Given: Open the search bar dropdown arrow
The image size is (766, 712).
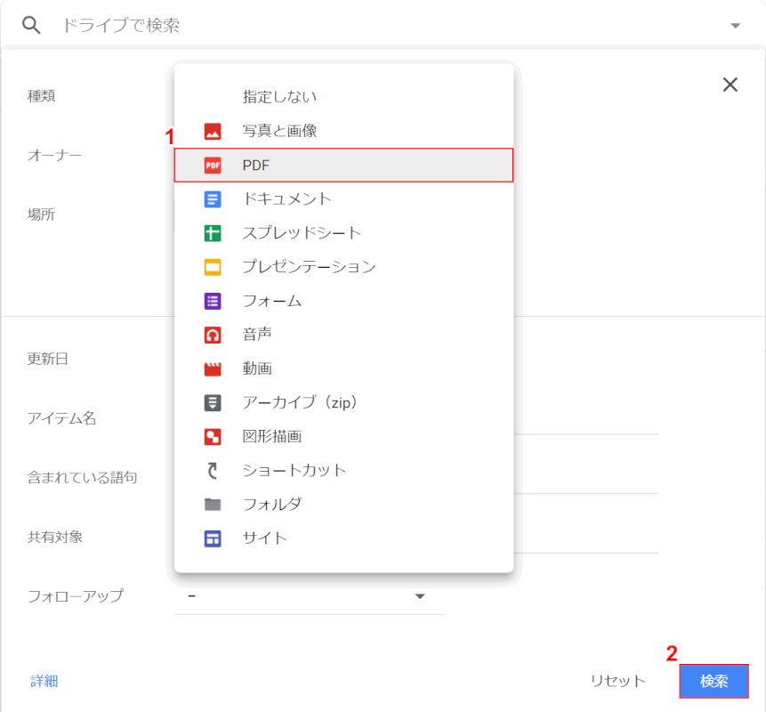Looking at the screenshot, I should pos(736,24).
